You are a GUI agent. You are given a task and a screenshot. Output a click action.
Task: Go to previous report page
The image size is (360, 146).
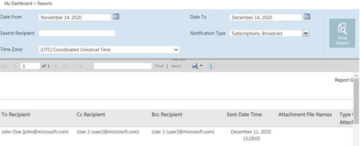pyautogui.click(x=14, y=66)
